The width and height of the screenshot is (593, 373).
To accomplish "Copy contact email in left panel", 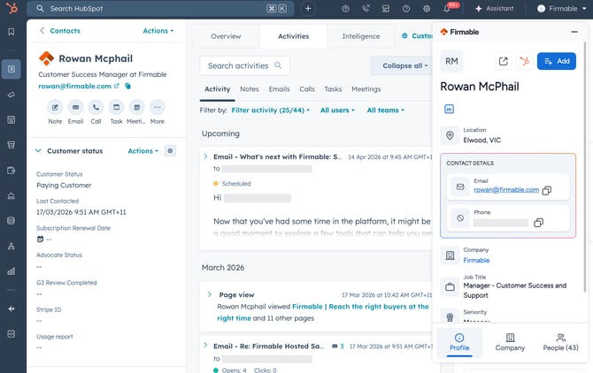I will pyautogui.click(x=127, y=86).
